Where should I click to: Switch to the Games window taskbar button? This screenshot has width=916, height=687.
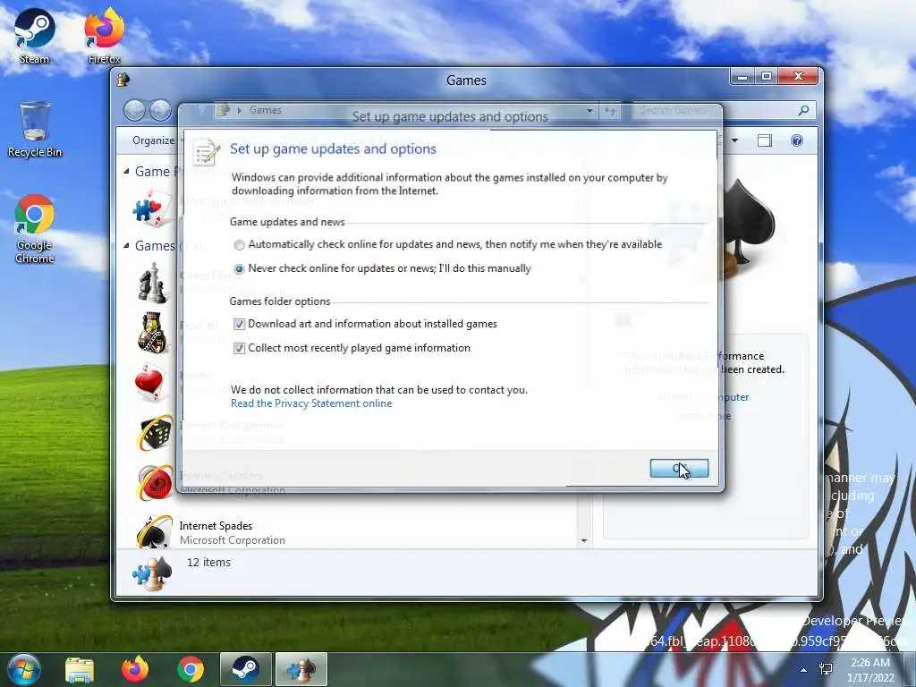(x=301, y=670)
